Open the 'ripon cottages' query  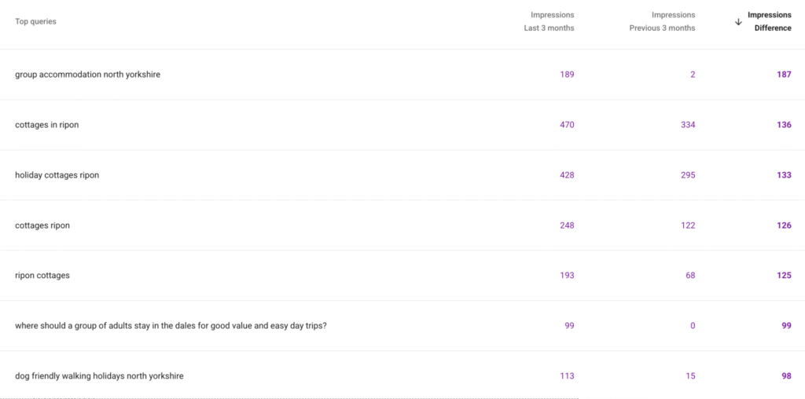(42, 276)
